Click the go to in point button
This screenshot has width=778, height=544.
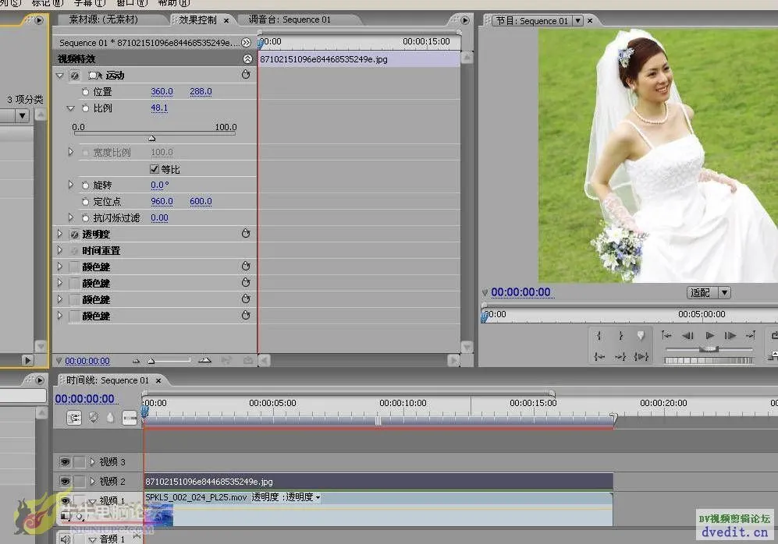[599, 356]
